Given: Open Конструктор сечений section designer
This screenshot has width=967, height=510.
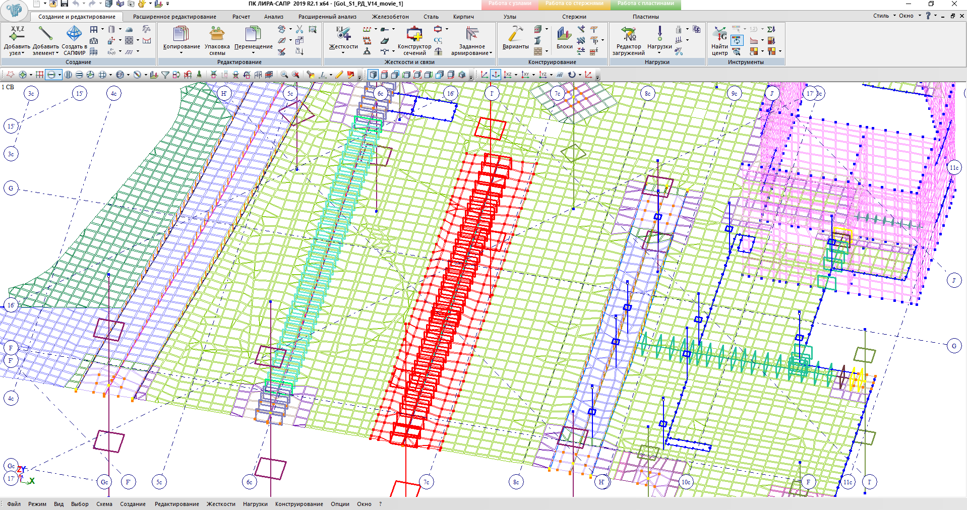Looking at the screenshot, I should [414, 34].
